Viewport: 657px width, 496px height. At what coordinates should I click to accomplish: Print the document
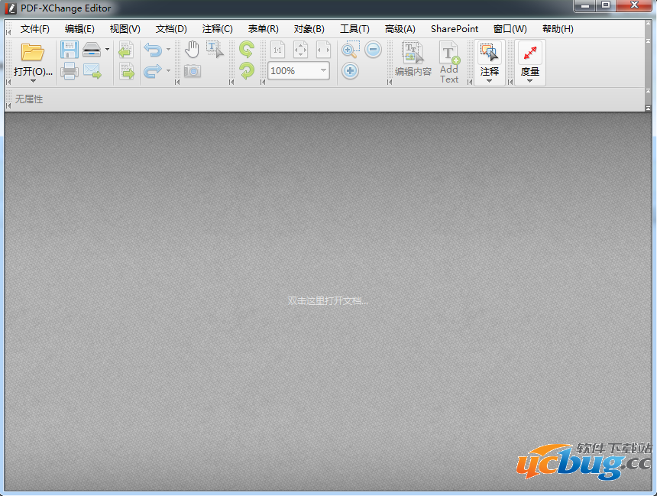click(70, 70)
